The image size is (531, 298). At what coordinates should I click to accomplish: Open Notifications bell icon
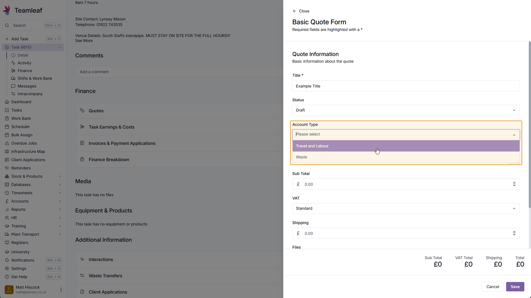7,260
